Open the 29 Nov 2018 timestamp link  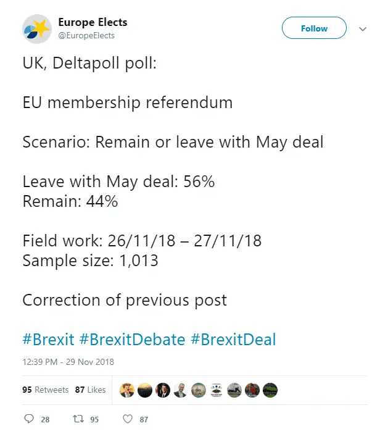[x=68, y=362]
